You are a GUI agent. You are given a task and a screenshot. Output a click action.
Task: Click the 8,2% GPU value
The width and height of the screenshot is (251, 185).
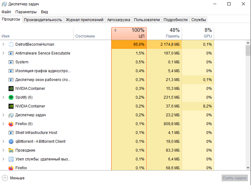click(x=207, y=106)
